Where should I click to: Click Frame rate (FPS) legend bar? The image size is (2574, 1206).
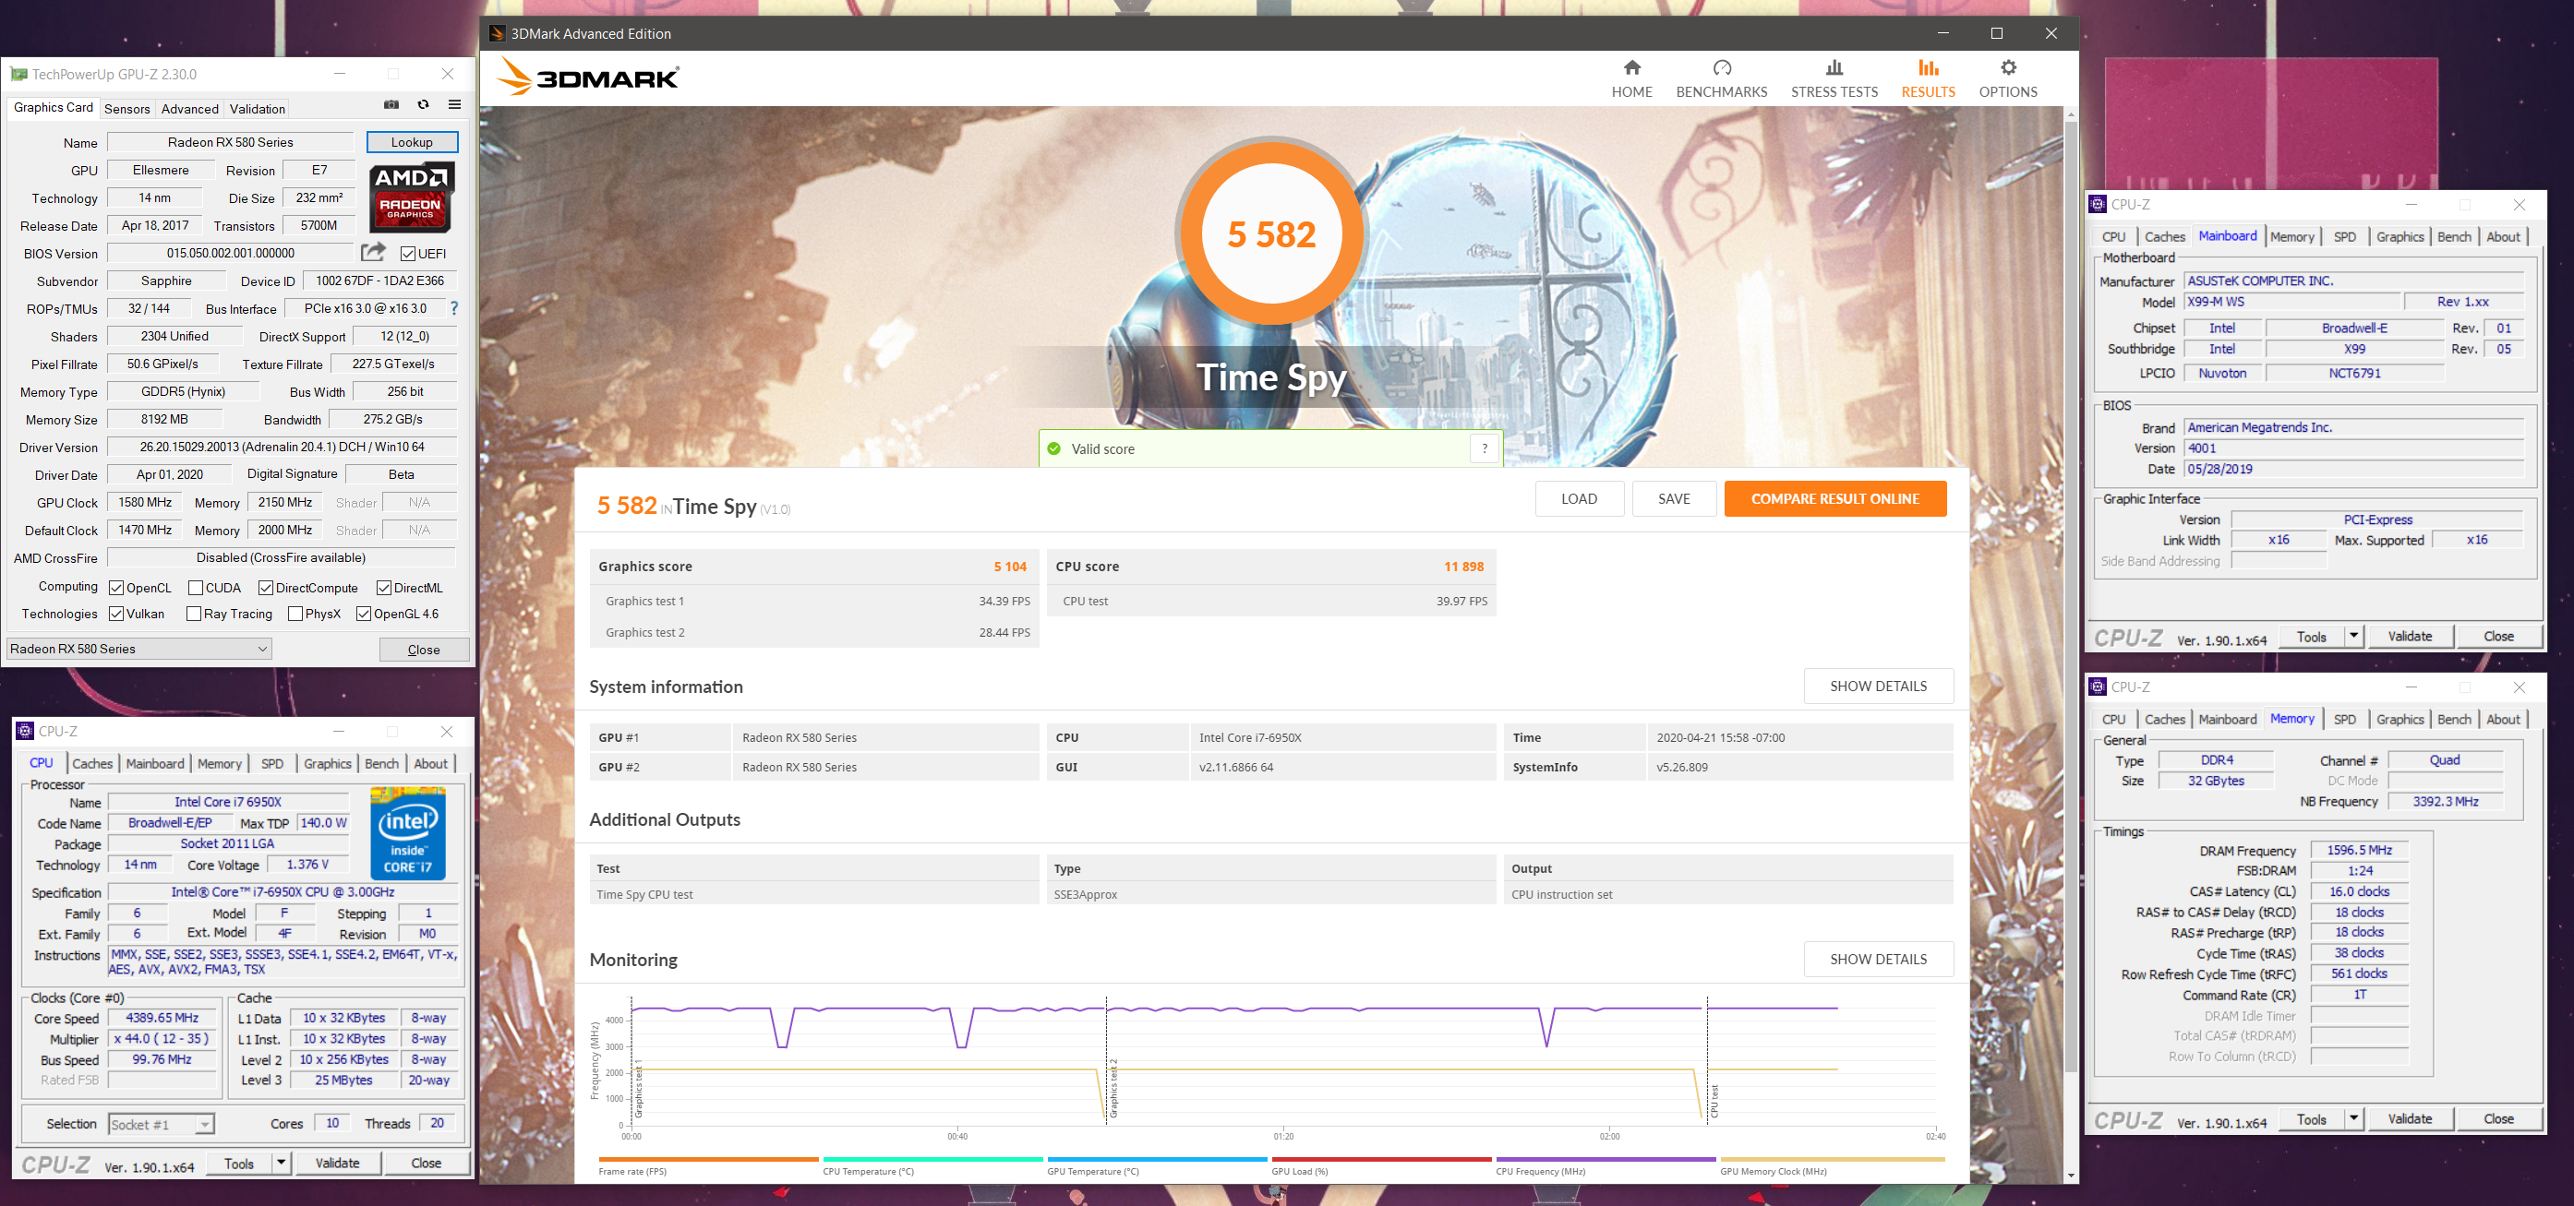707,1159
